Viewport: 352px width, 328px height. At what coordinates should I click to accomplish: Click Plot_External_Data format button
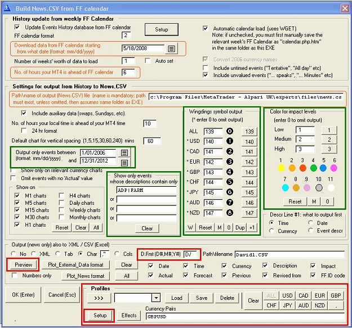pyautogui.click(x=75, y=265)
